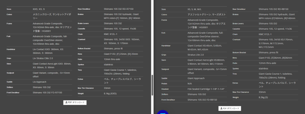The image size is (305, 114).
Task: Click the 'Pedals' label in the right window
Action: [164, 84]
